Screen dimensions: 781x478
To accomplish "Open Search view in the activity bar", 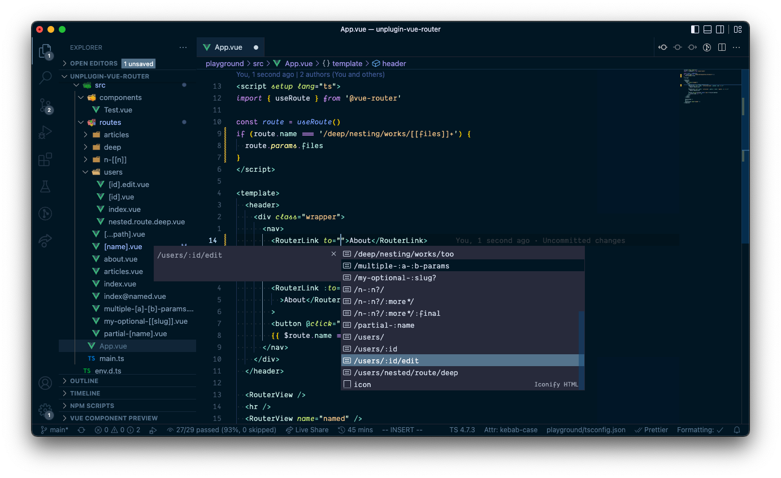I will pyautogui.click(x=45, y=77).
